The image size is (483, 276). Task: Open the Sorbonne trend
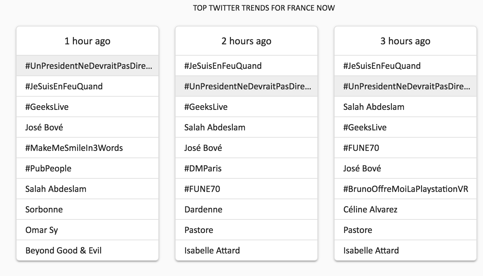pos(44,209)
